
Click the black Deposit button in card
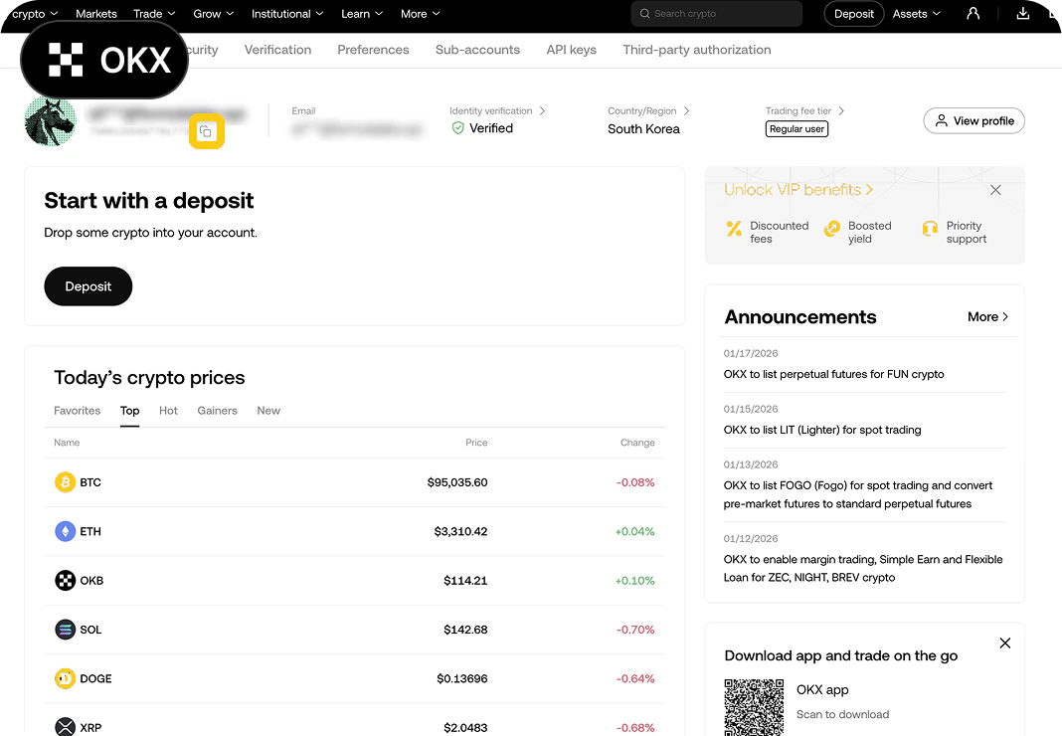[x=88, y=286]
